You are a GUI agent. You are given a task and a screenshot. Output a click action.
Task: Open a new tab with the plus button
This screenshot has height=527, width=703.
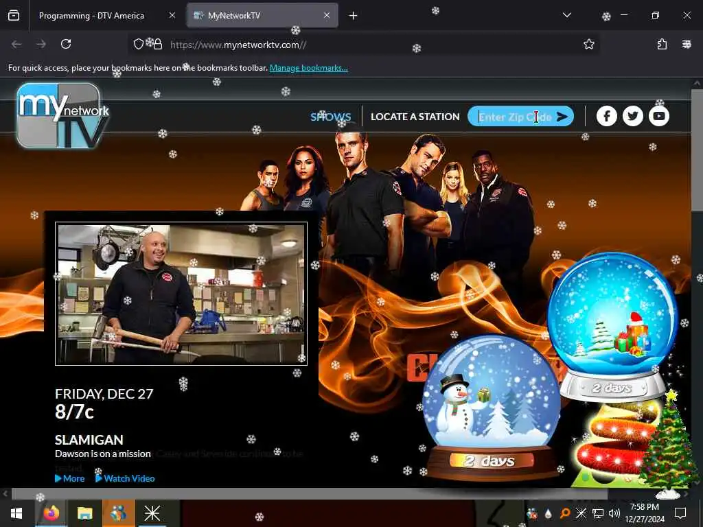[354, 16]
